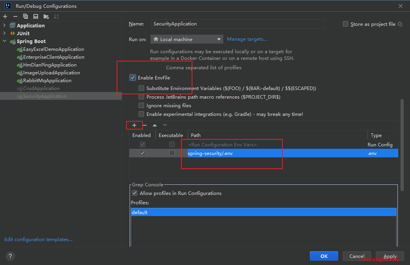Uncheck the Enable EnvFile checkbox
This screenshot has width=410, height=265.
point(133,78)
